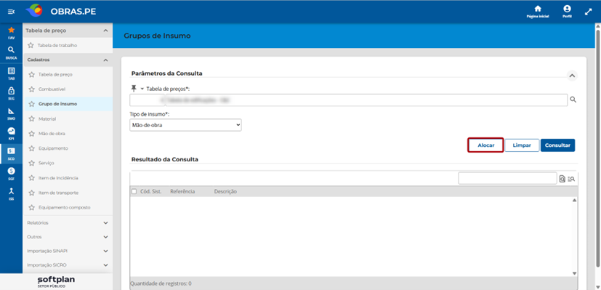Favorite the Material item star
The image size is (601, 290).
point(31,118)
